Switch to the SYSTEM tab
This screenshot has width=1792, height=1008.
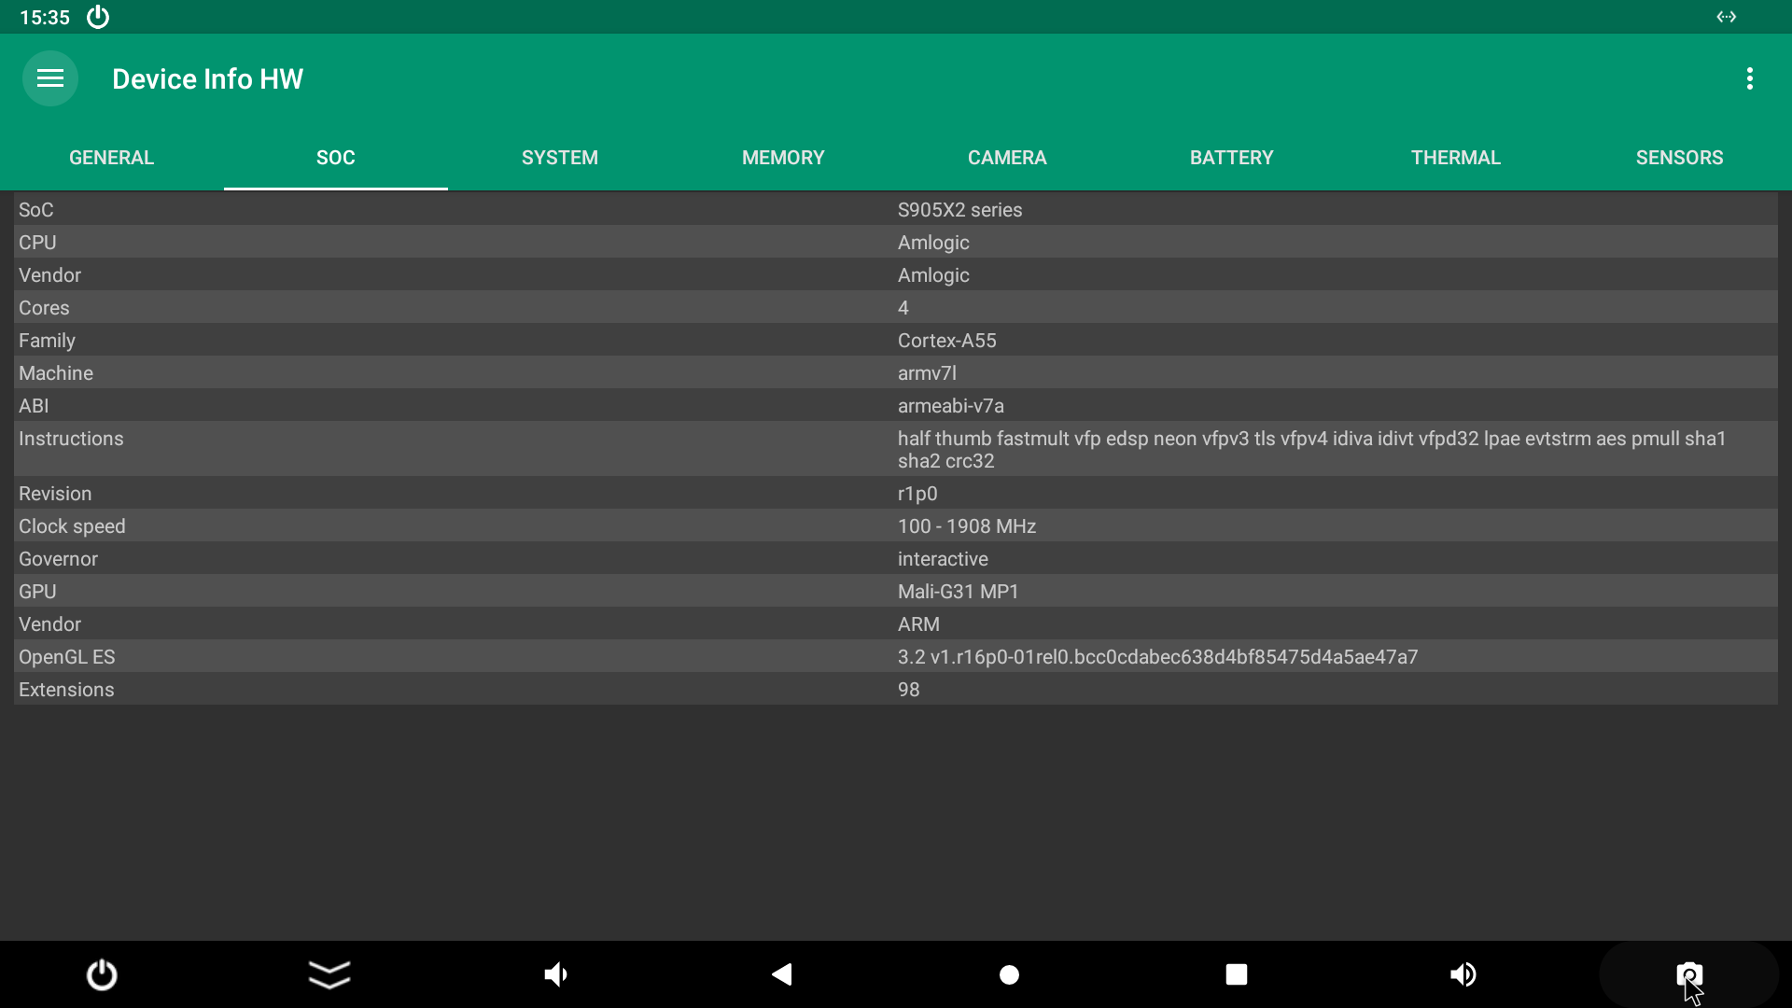[x=560, y=158]
